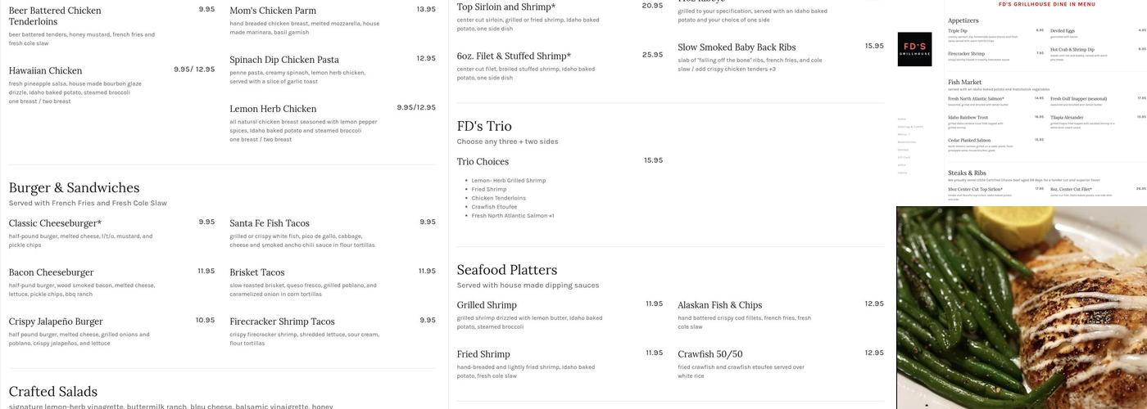
Task: Click the Fish Market heading in preview
Action: (964, 83)
